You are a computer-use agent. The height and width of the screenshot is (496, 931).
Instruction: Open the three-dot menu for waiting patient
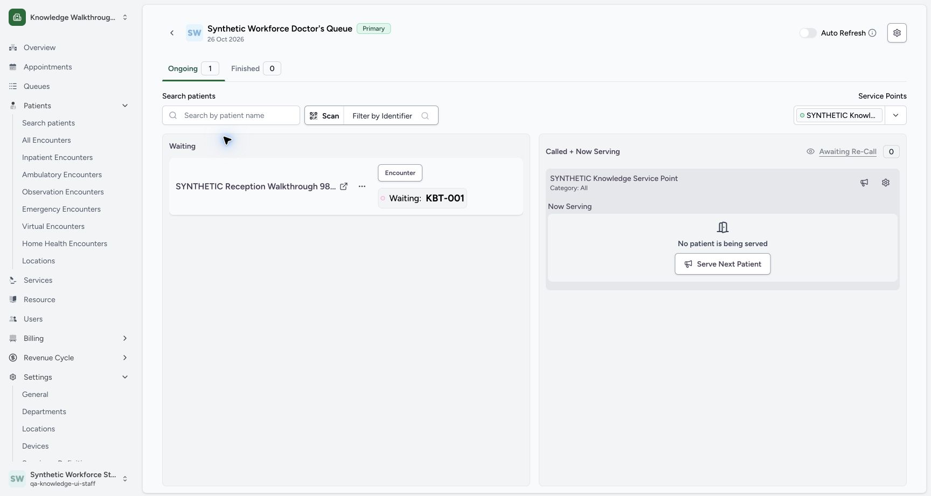[362, 186]
